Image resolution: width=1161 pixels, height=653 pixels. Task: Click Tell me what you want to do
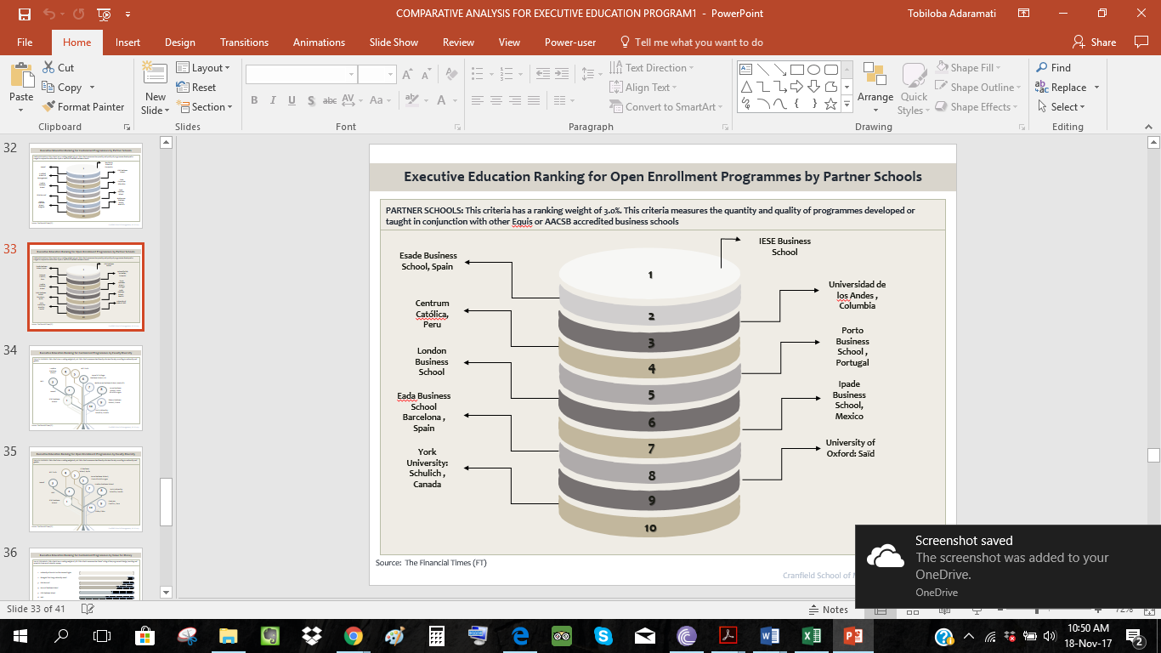tap(691, 42)
